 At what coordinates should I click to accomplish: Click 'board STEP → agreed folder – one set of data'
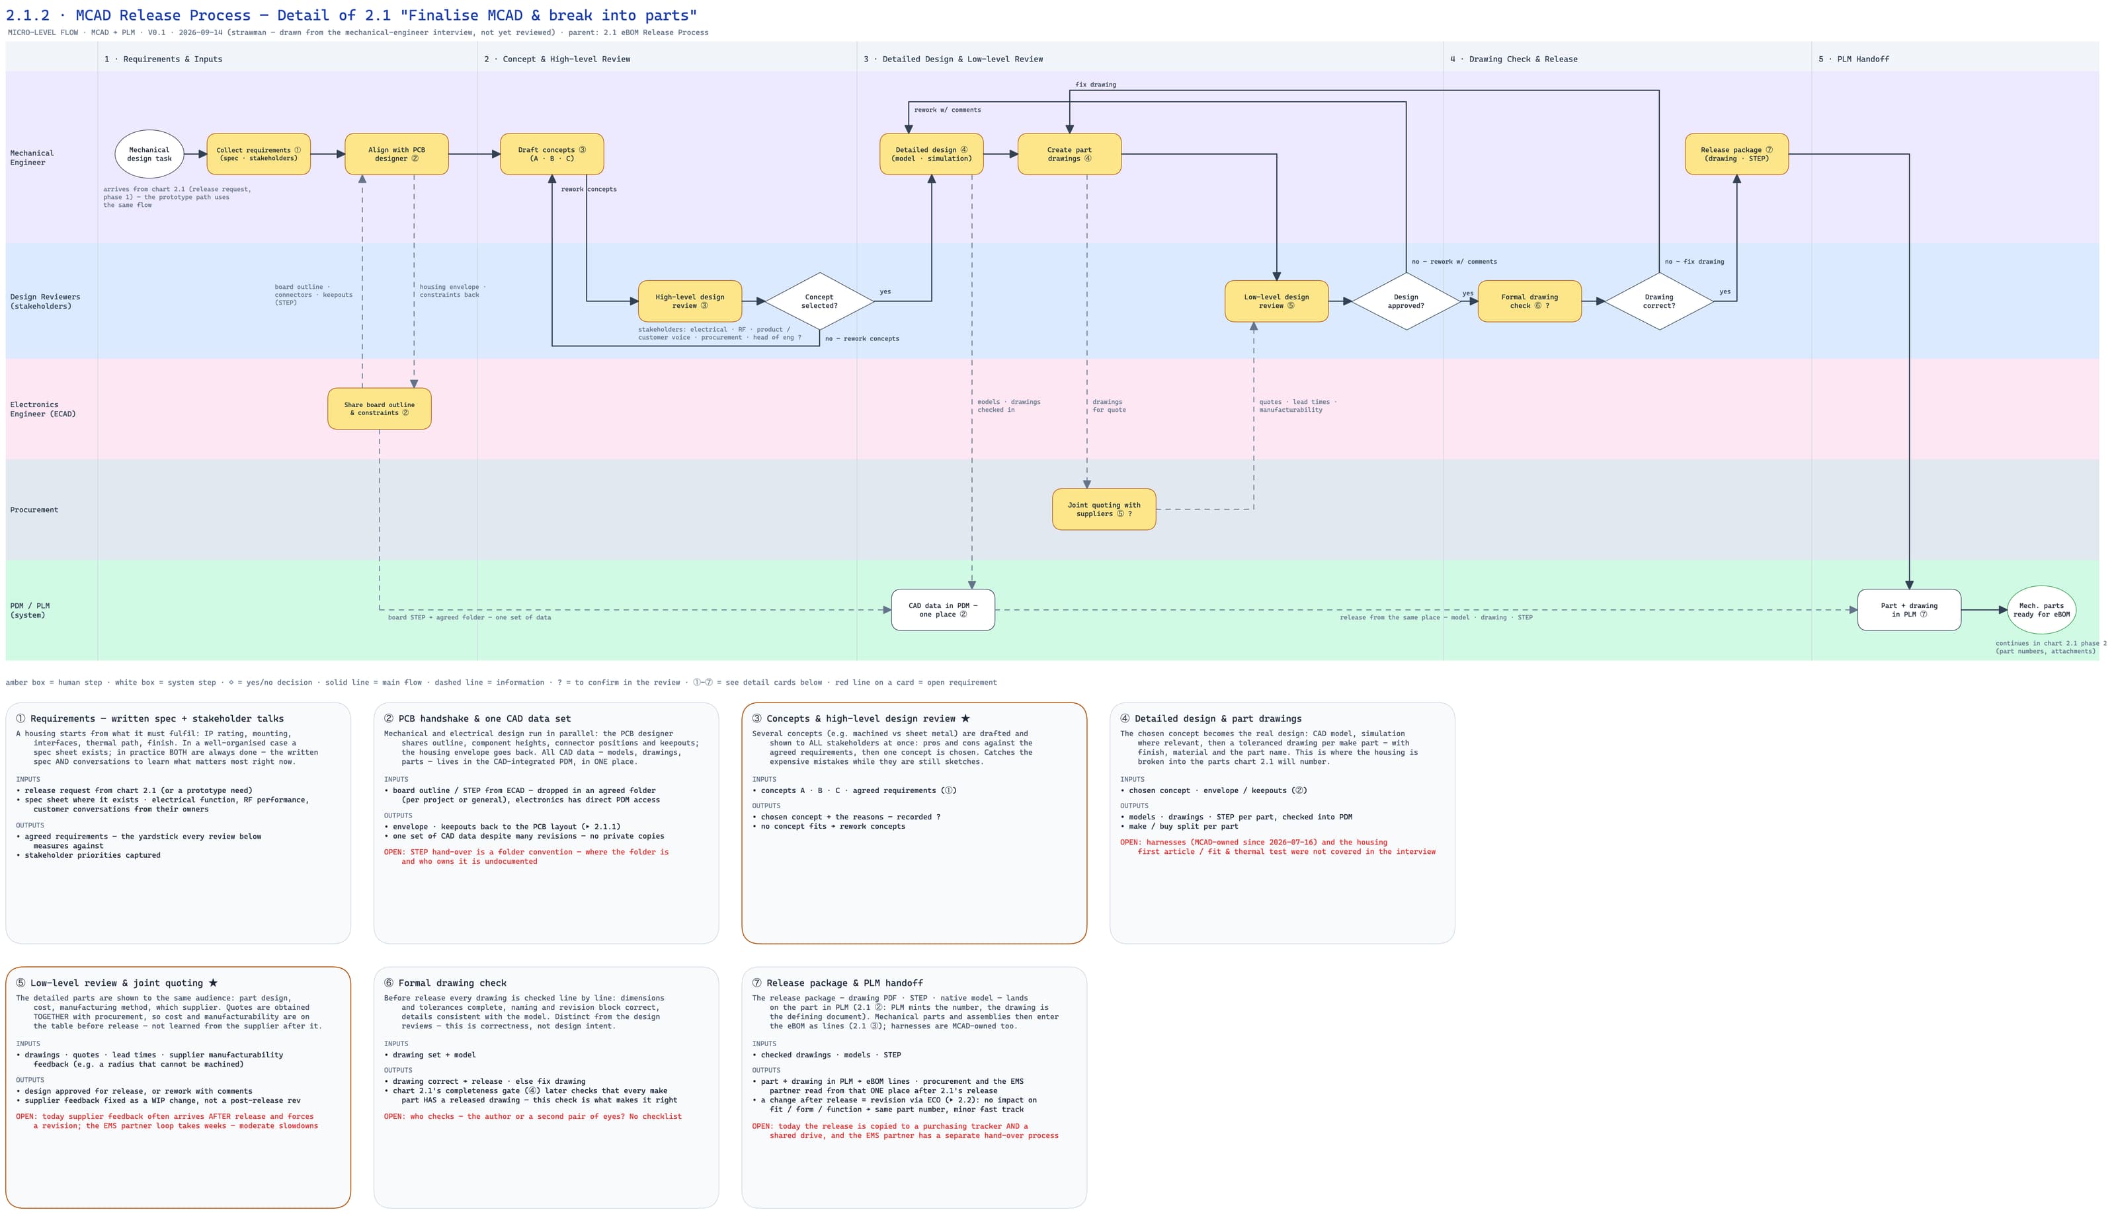pos(469,618)
